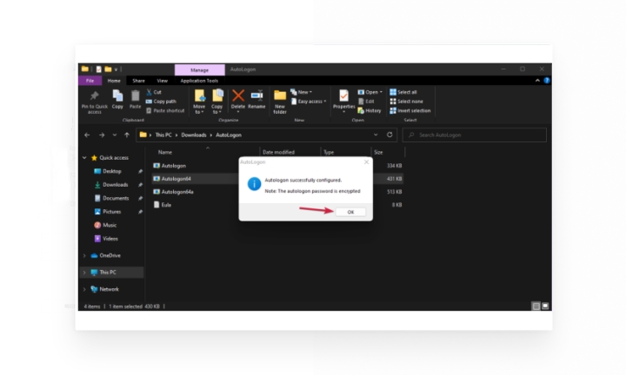
Task: Open the Copy to menu
Action: click(x=216, y=102)
